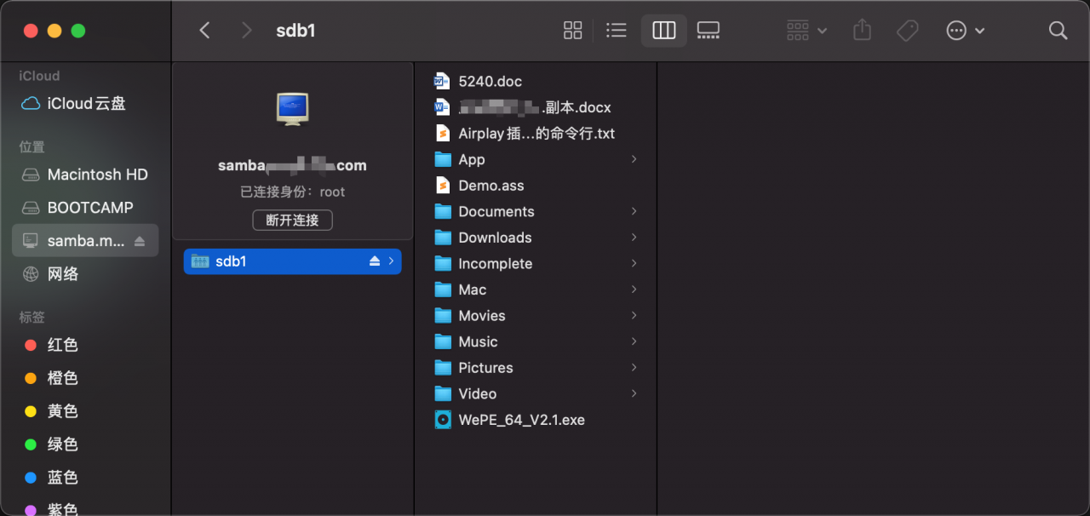Click the 5240.doc Word icon
The width and height of the screenshot is (1090, 516).
(x=442, y=82)
